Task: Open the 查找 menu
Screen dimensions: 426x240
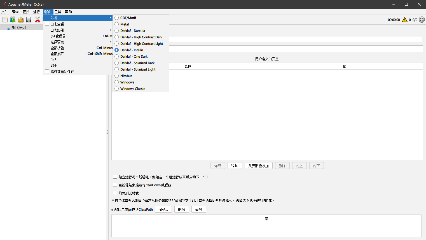Action: point(26,12)
